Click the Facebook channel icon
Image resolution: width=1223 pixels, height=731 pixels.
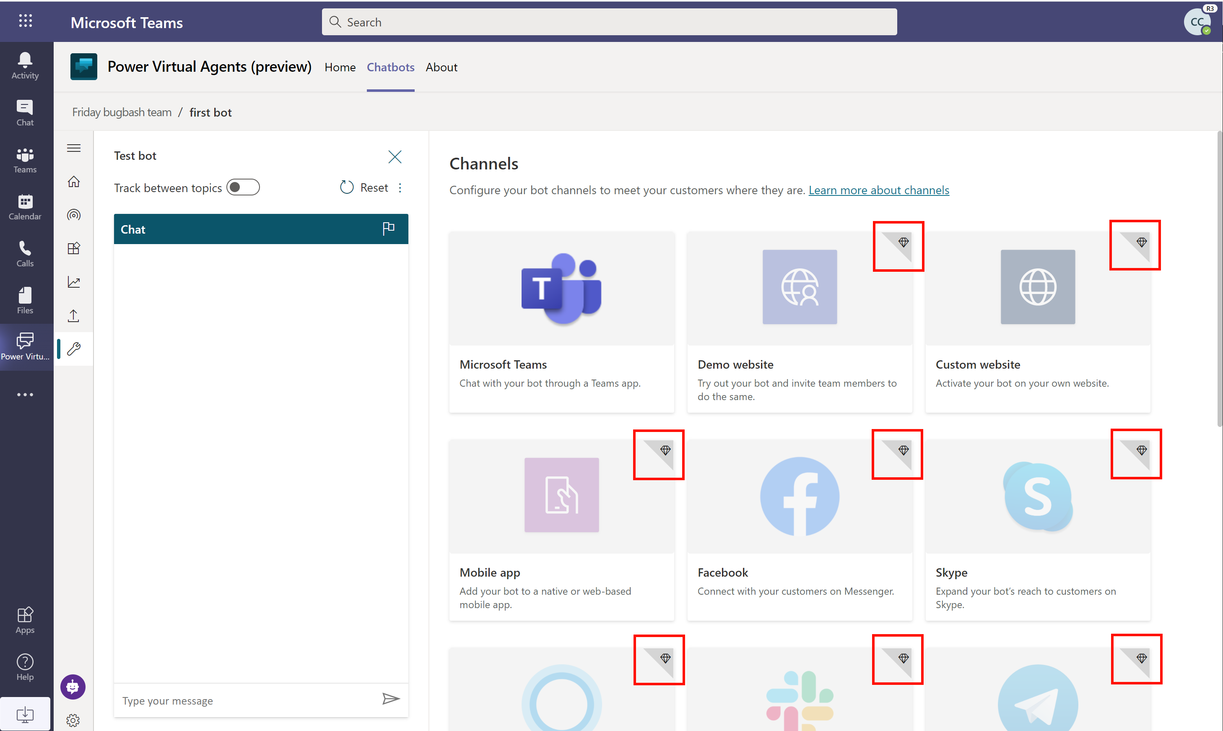(x=799, y=497)
